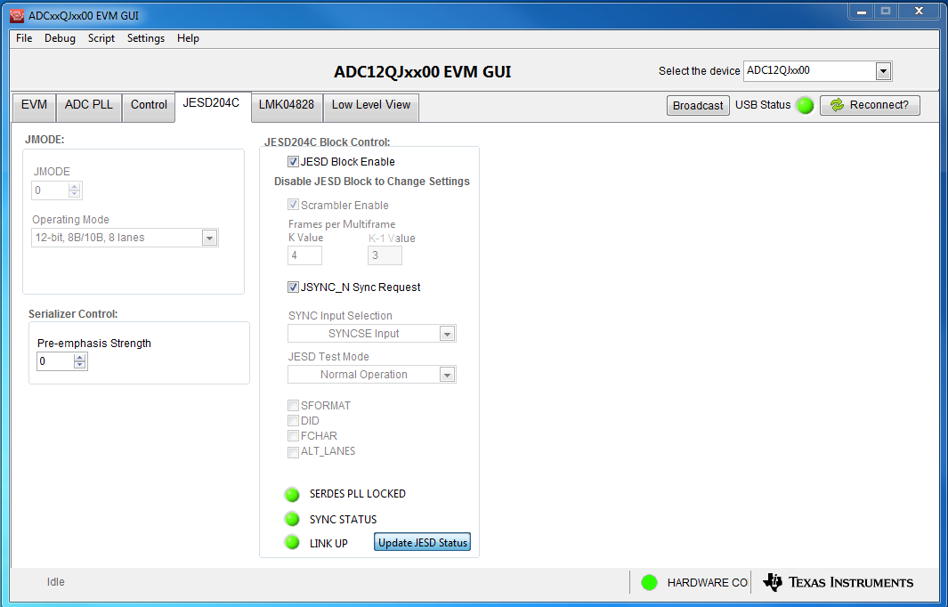The image size is (948, 607).
Task: Check the DID checkbox
Action: coord(293,421)
